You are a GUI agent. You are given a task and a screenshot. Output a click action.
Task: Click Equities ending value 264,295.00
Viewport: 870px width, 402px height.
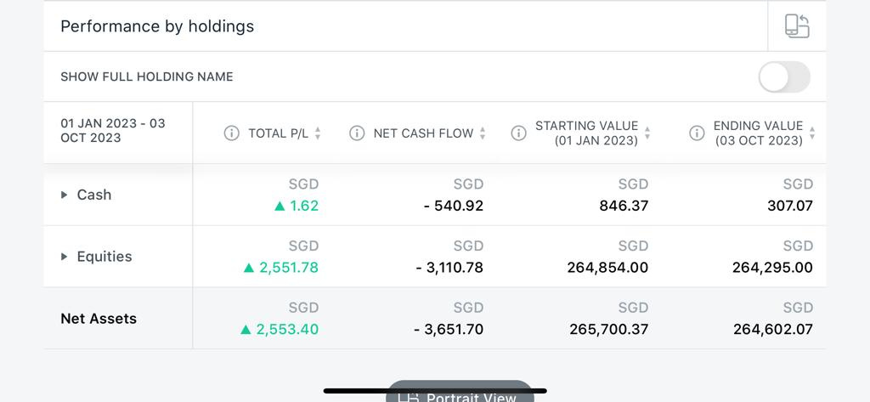[772, 268]
